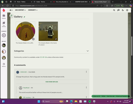
Task: Show hidden system tray icons chevron
Action: [x=108, y=101]
